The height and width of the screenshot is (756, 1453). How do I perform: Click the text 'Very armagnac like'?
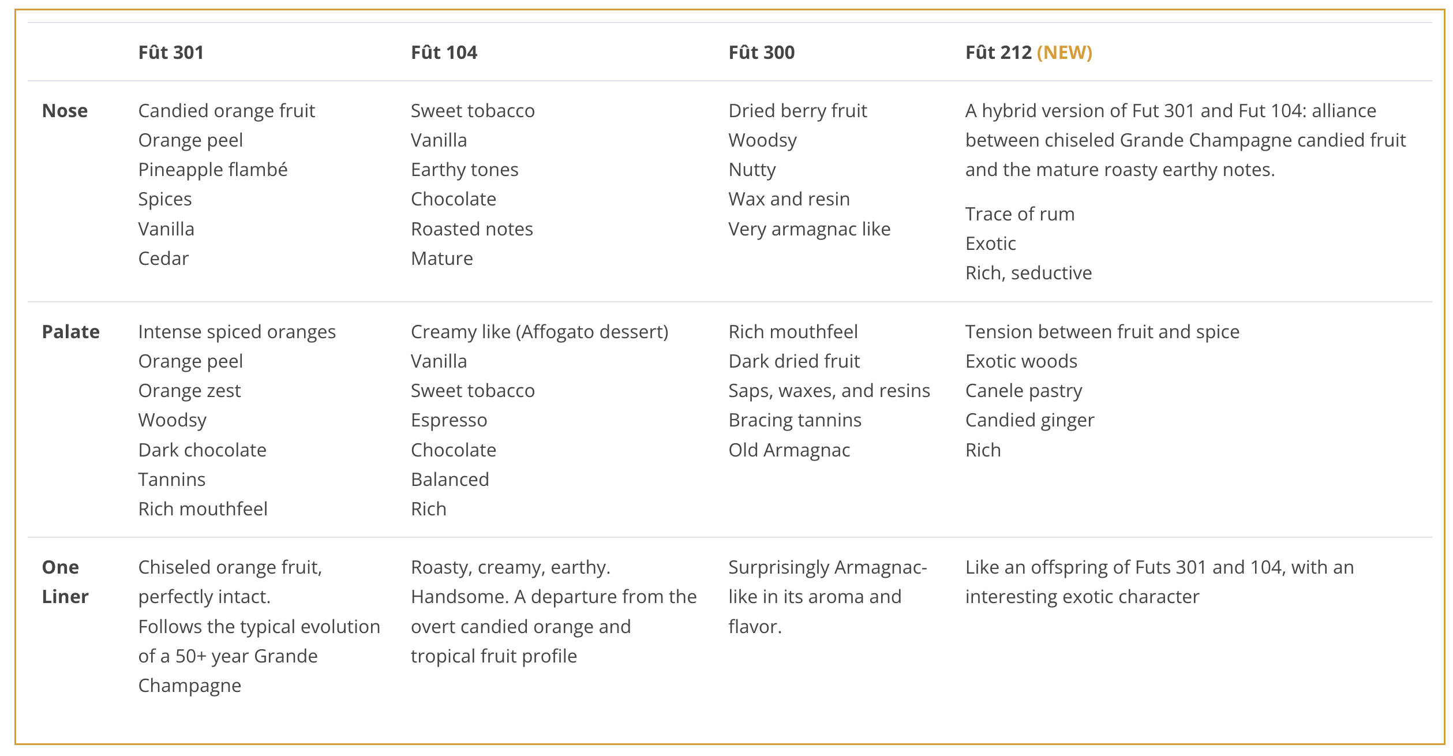point(809,229)
